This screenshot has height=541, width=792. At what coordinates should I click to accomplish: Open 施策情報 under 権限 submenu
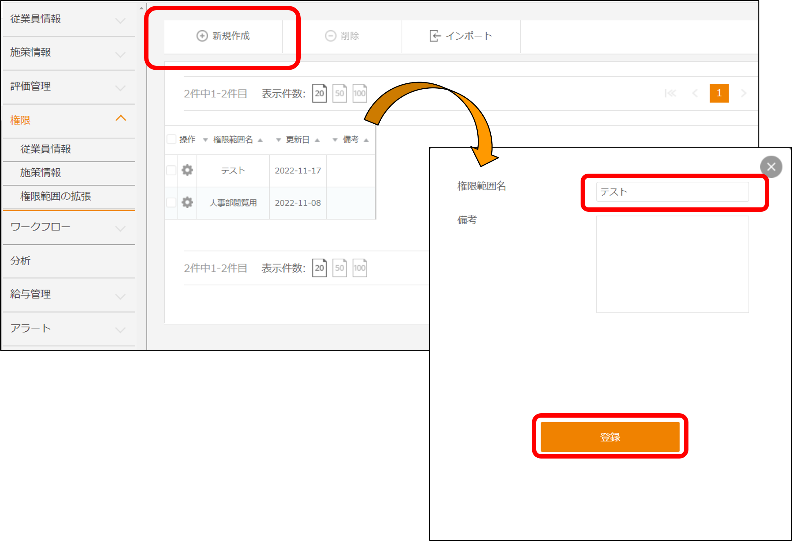(x=41, y=173)
